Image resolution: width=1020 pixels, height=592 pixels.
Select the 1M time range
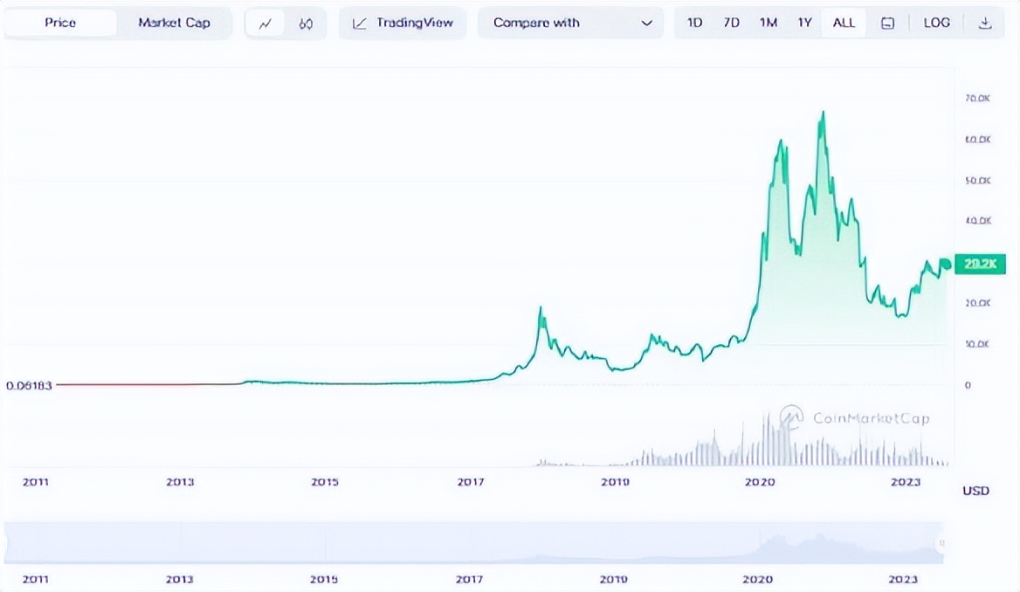point(768,24)
